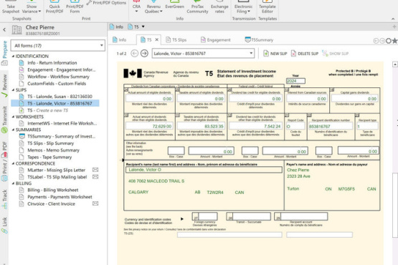398x265 pixels.
Task: Click NEW SLIP button
Action: coord(275,54)
